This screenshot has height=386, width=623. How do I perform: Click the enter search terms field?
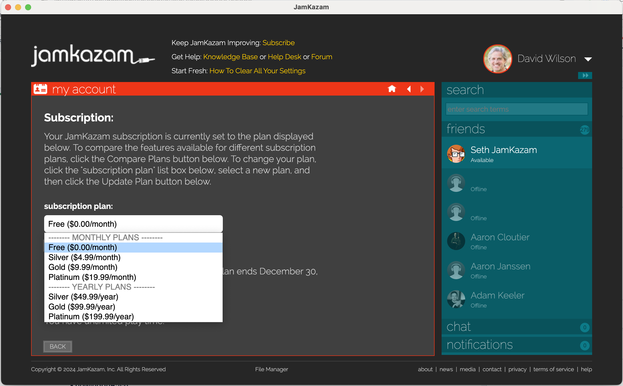click(516, 109)
